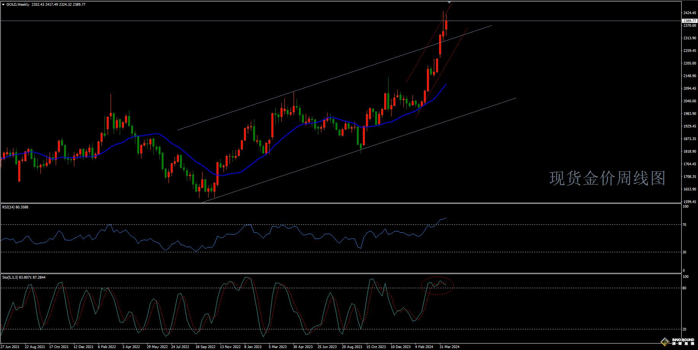Click the Stochastic 80 level label

[685, 288]
